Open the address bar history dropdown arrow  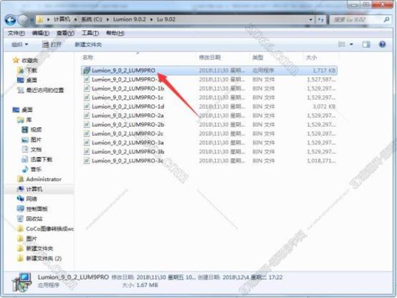pos(311,19)
